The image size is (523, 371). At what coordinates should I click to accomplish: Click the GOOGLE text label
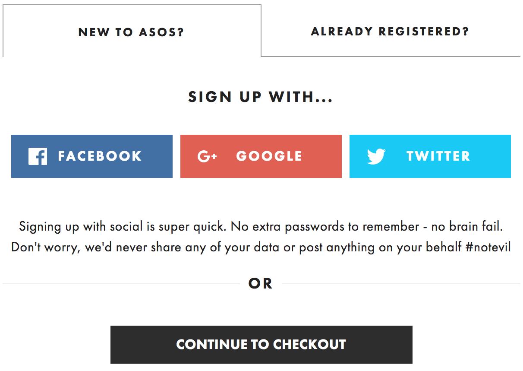tap(269, 156)
